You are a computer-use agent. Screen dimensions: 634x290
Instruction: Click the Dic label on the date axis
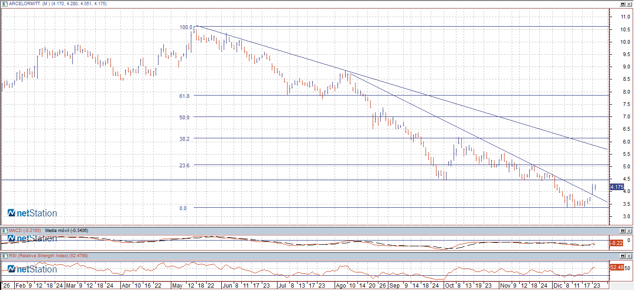(557, 286)
